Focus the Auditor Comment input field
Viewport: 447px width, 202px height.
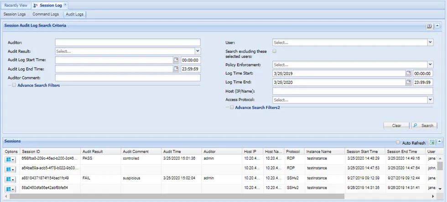click(x=128, y=78)
